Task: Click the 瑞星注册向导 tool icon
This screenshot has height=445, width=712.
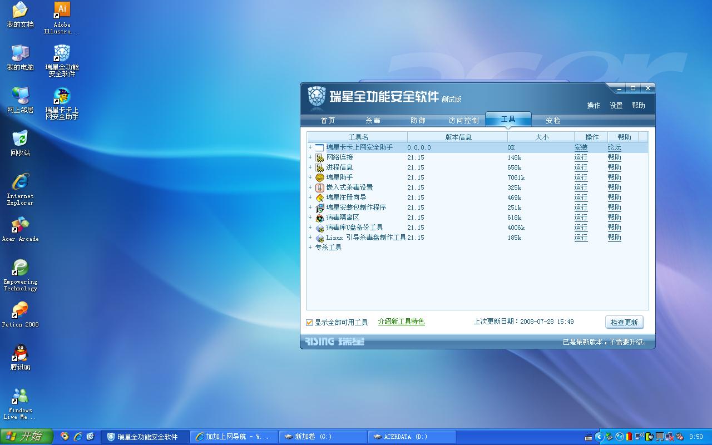Action: [319, 197]
